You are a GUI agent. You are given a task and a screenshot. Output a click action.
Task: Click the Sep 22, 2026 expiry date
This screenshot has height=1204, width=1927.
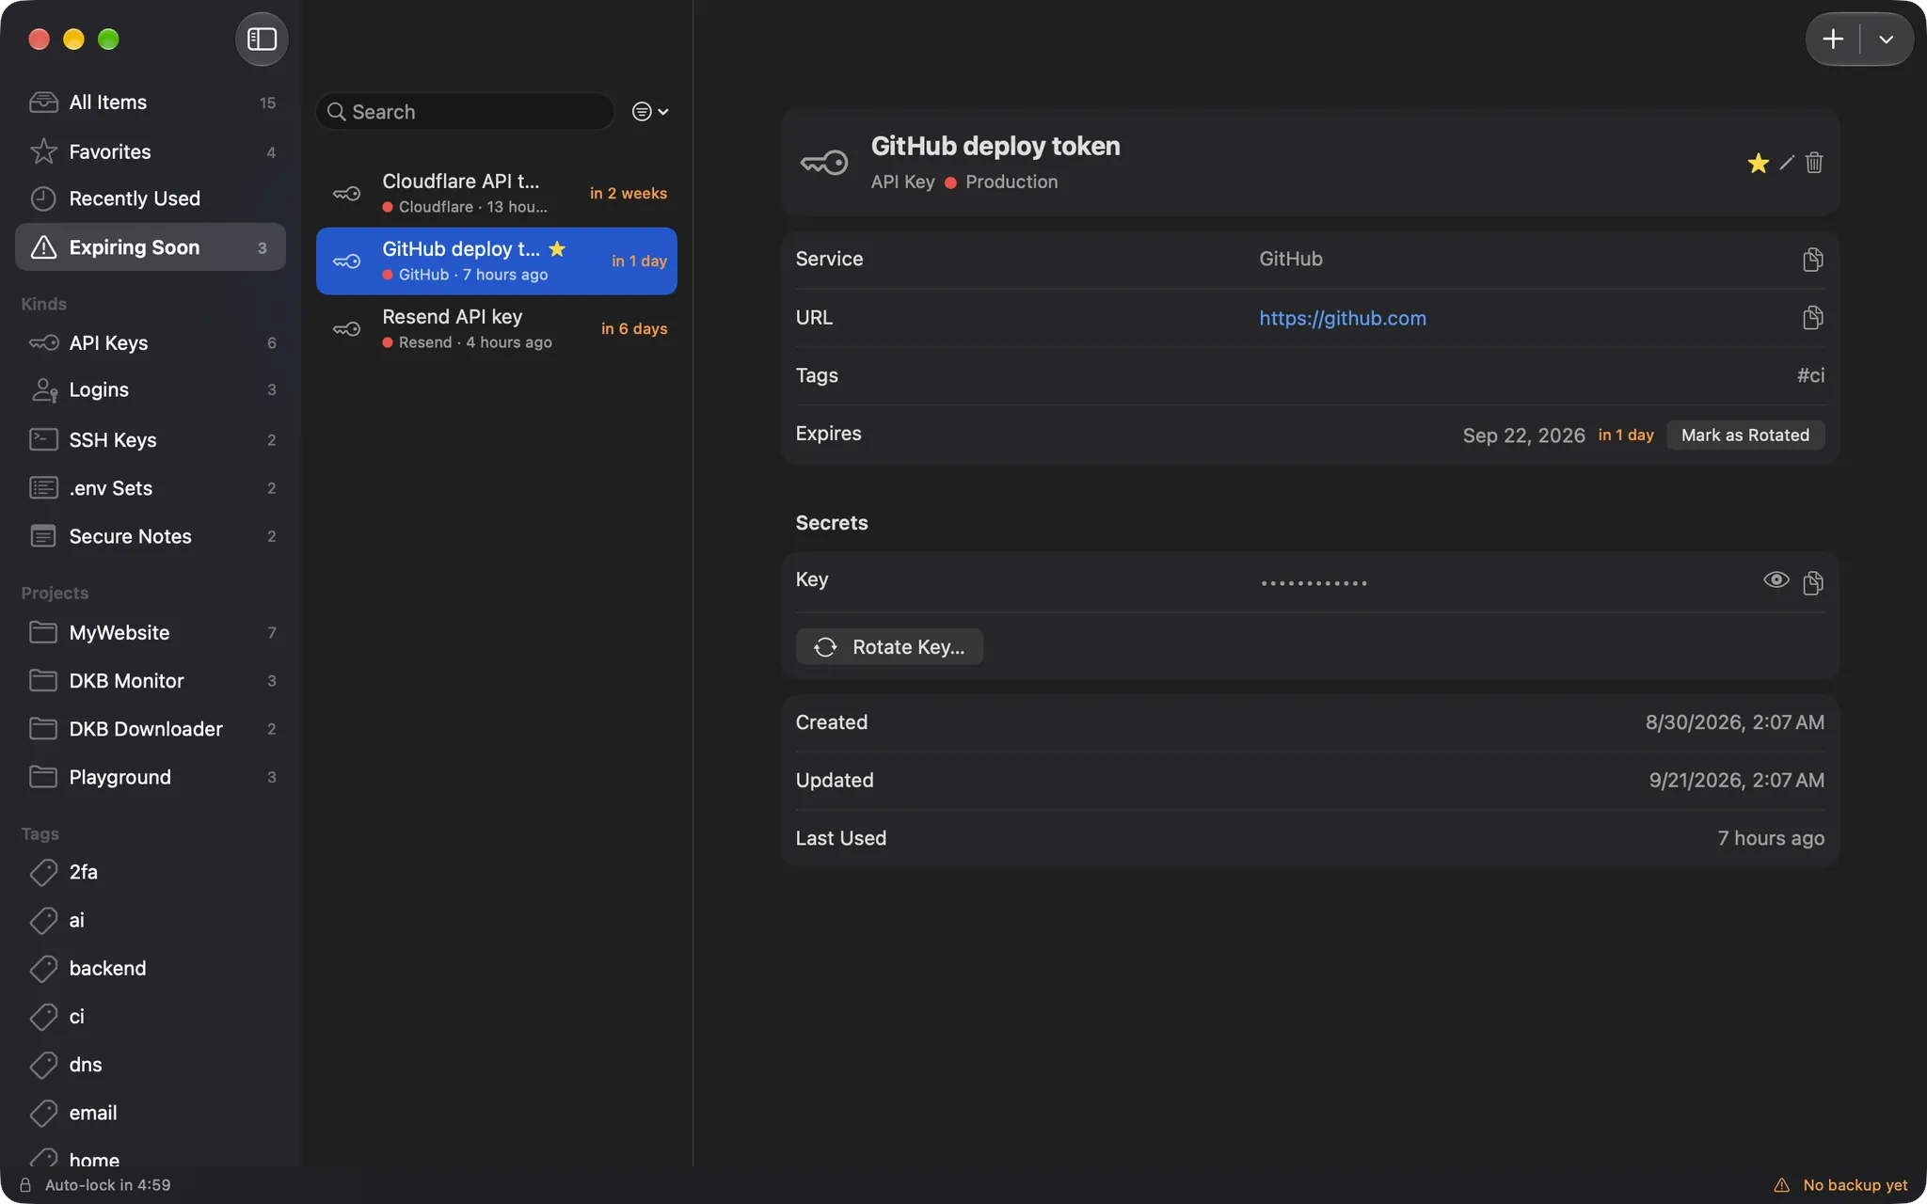(x=1523, y=436)
